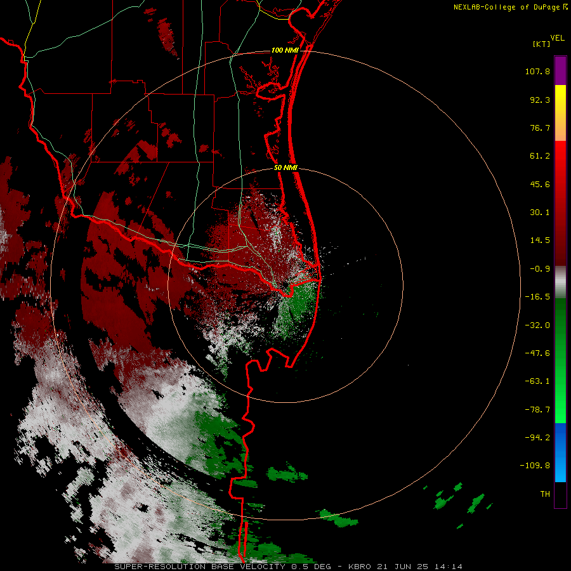Click the -109.8 velocity scale value
571x571 pixels.
535,466
